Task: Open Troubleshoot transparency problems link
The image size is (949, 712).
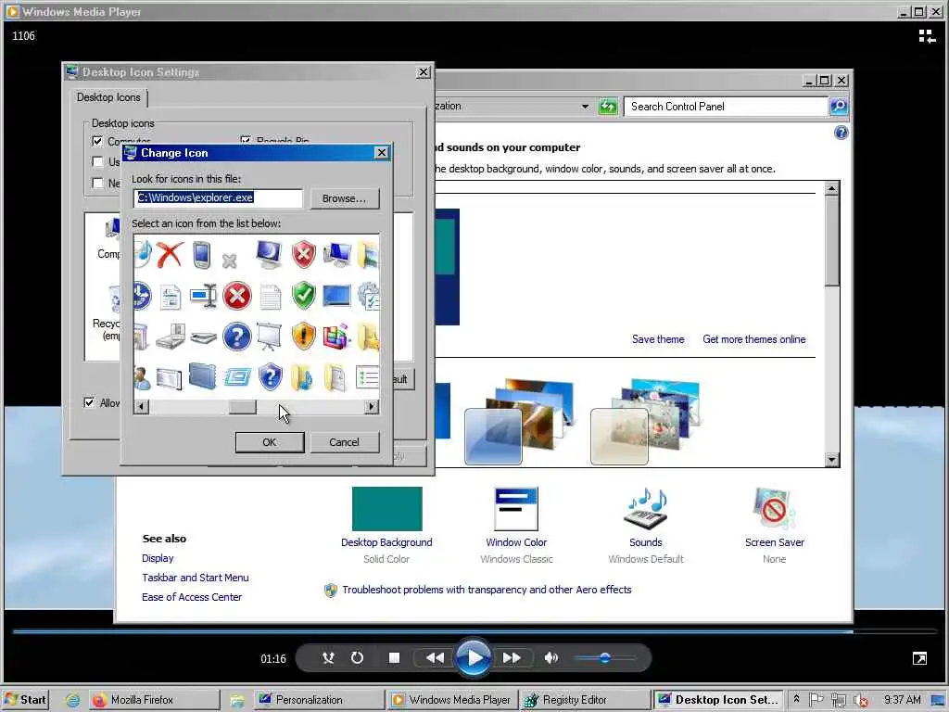Action: coord(487,590)
